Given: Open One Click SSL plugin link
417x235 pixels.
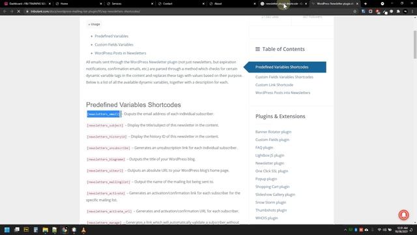Looking at the screenshot, I should [x=272, y=171].
